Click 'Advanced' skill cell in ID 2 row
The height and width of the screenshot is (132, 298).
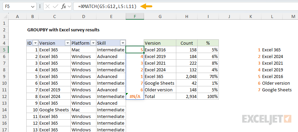pyautogui.click(x=111, y=56)
